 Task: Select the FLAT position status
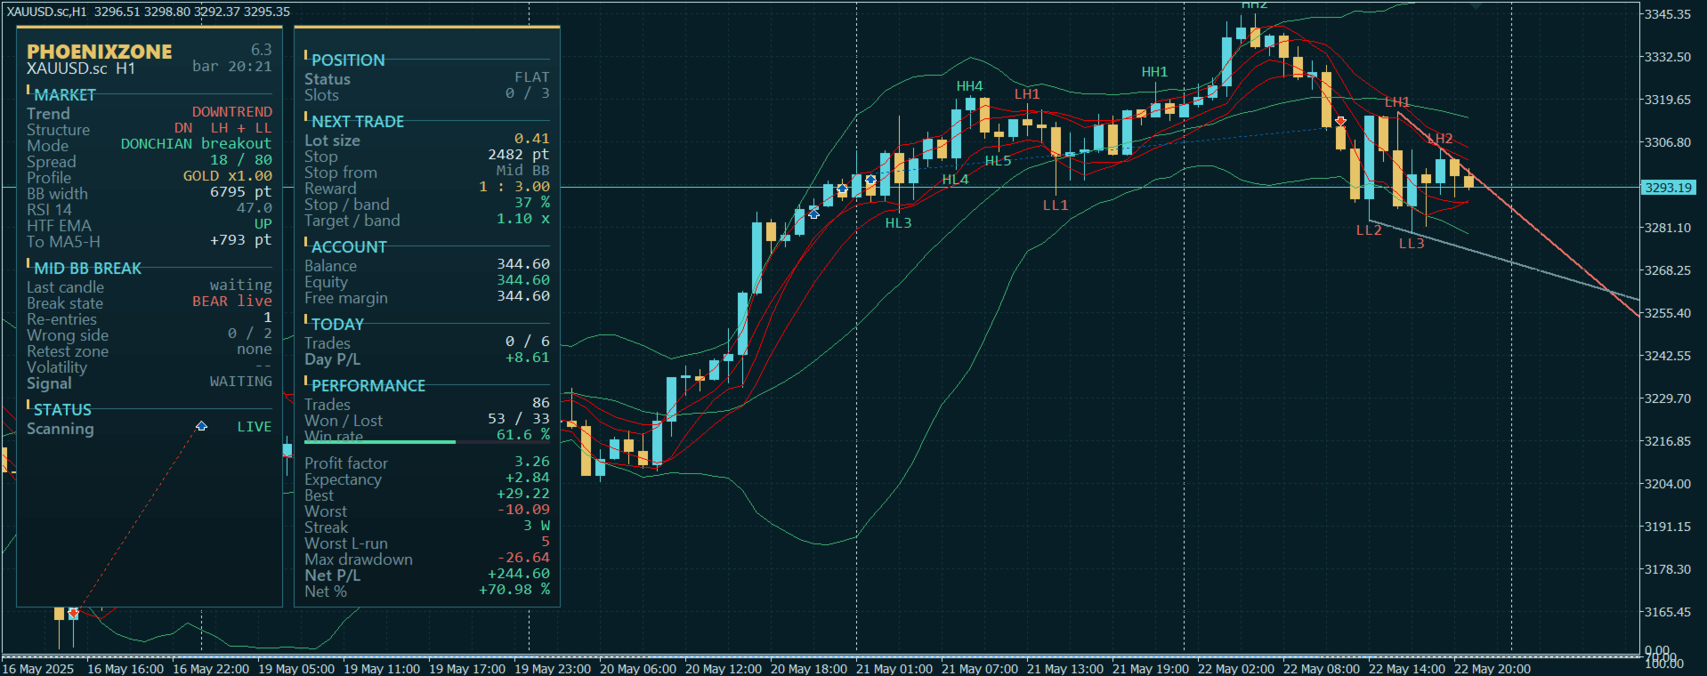click(532, 77)
